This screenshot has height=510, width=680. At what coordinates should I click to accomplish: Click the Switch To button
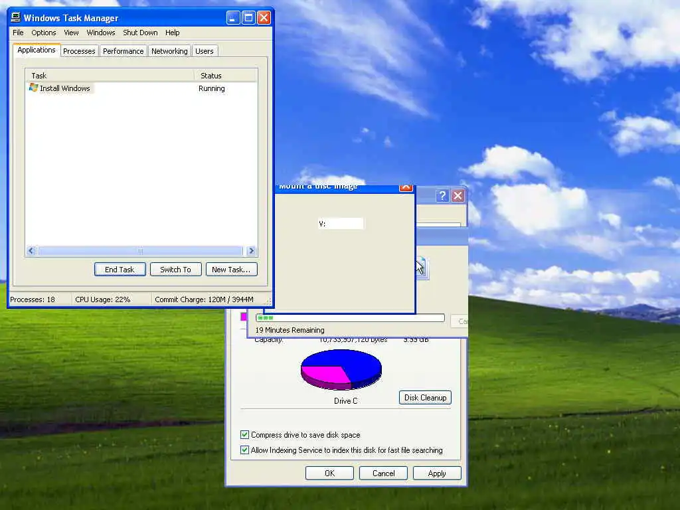click(175, 270)
